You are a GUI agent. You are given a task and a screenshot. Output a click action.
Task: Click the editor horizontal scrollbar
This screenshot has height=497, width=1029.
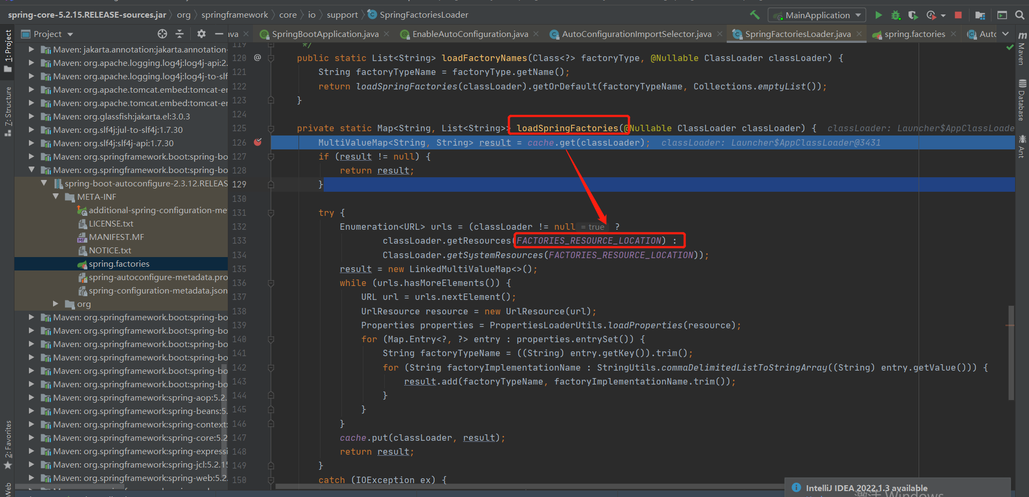point(530,487)
